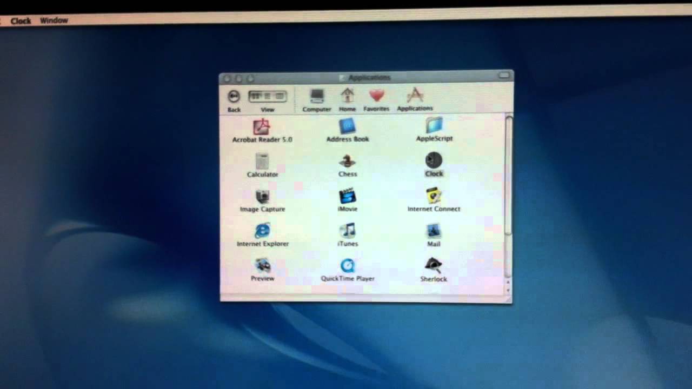Screen dimensions: 692x389
Task: Switch to icon view in View control
Action: click(x=255, y=97)
